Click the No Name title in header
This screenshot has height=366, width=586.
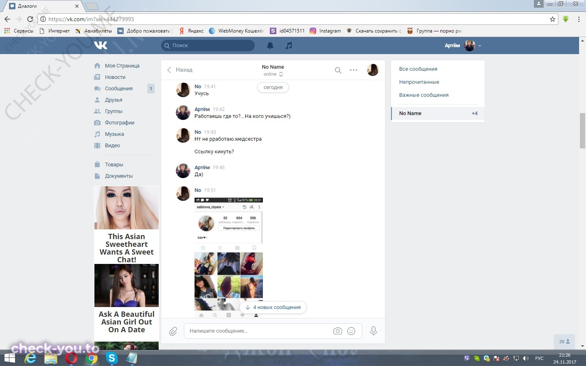click(273, 67)
